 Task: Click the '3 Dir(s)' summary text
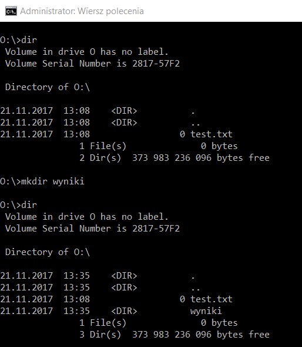[100, 335]
